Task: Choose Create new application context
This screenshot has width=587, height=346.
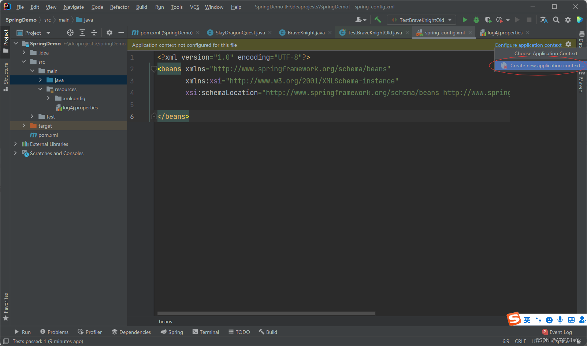Action: point(540,65)
